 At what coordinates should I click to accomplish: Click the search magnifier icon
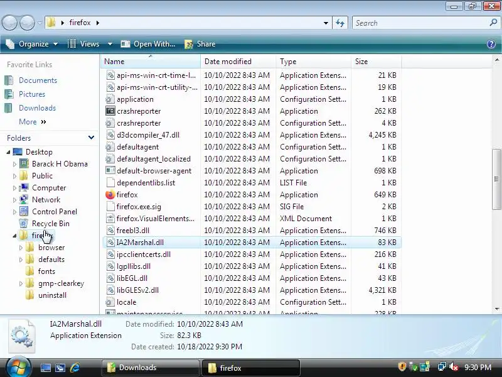point(493,23)
